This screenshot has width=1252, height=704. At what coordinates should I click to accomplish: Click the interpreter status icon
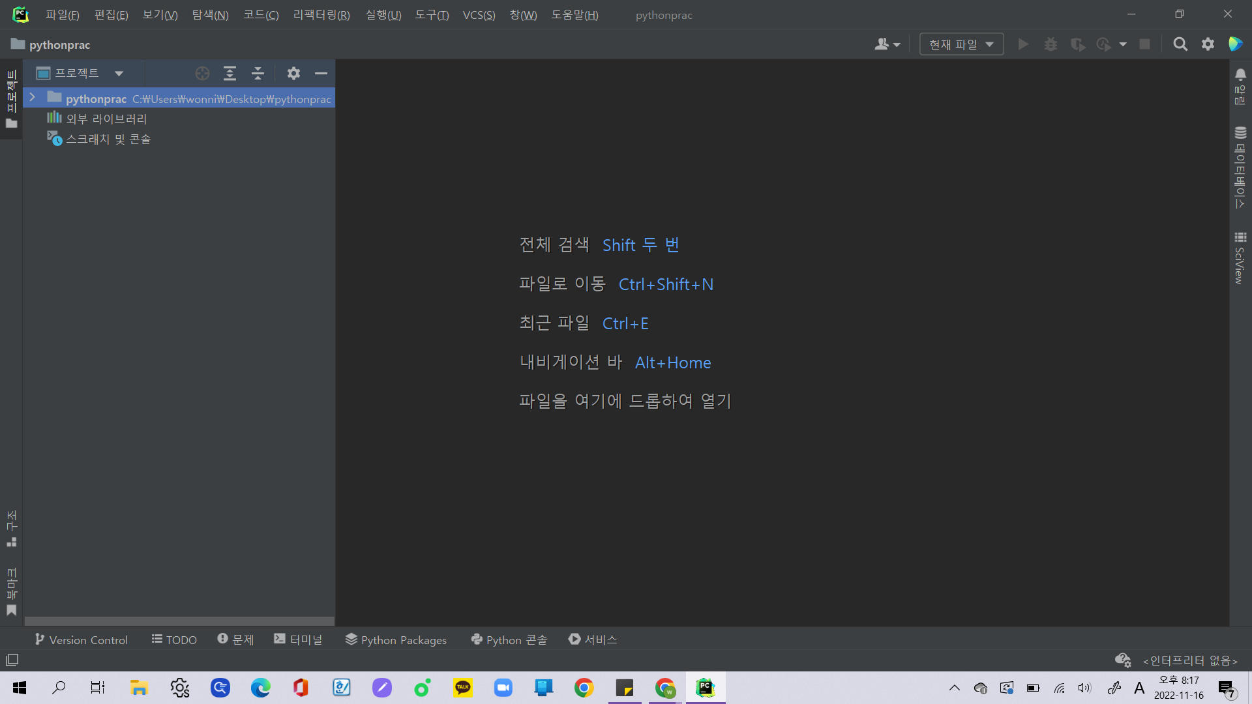click(1123, 660)
